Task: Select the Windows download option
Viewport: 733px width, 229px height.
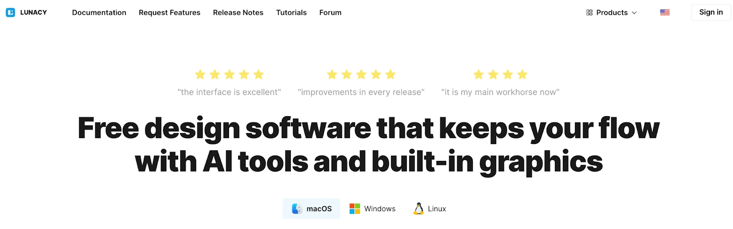Action: pos(372,208)
